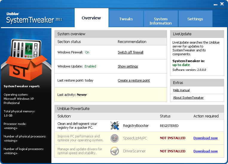Go to the Settings tab
Viewport: 228px width, 164px height.
pyautogui.click(x=195, y=19)
